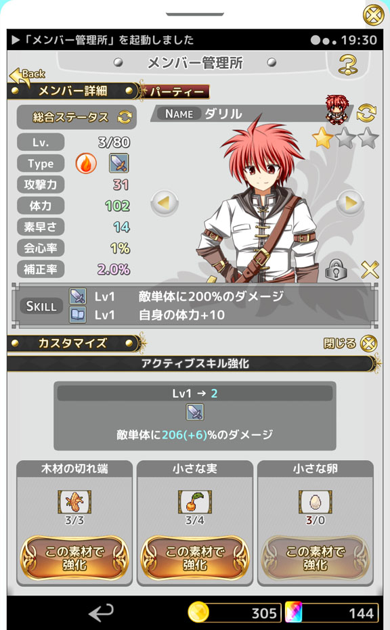The image size is (390, 630).
Task: Enhance using 木材の切れ端 material button
Action: click(74, 558)
